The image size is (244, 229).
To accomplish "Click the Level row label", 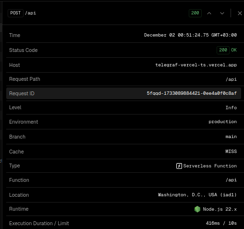I will tap(15, 107).
